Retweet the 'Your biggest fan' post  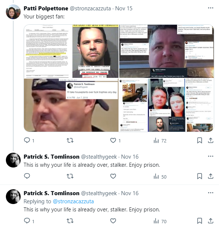tap(70, 140)
